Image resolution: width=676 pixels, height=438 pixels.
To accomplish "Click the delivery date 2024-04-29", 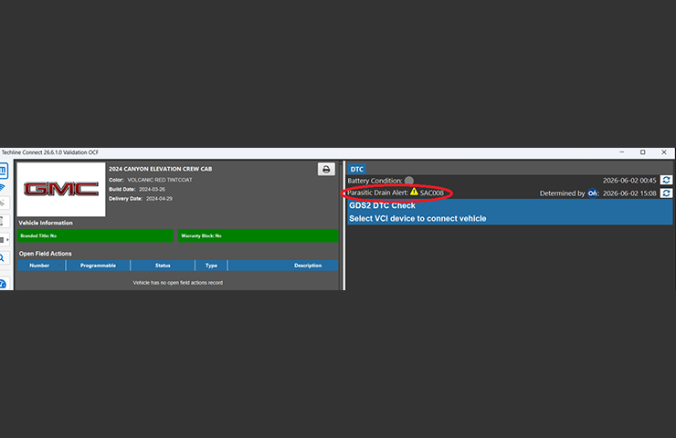I will [159, 199].
